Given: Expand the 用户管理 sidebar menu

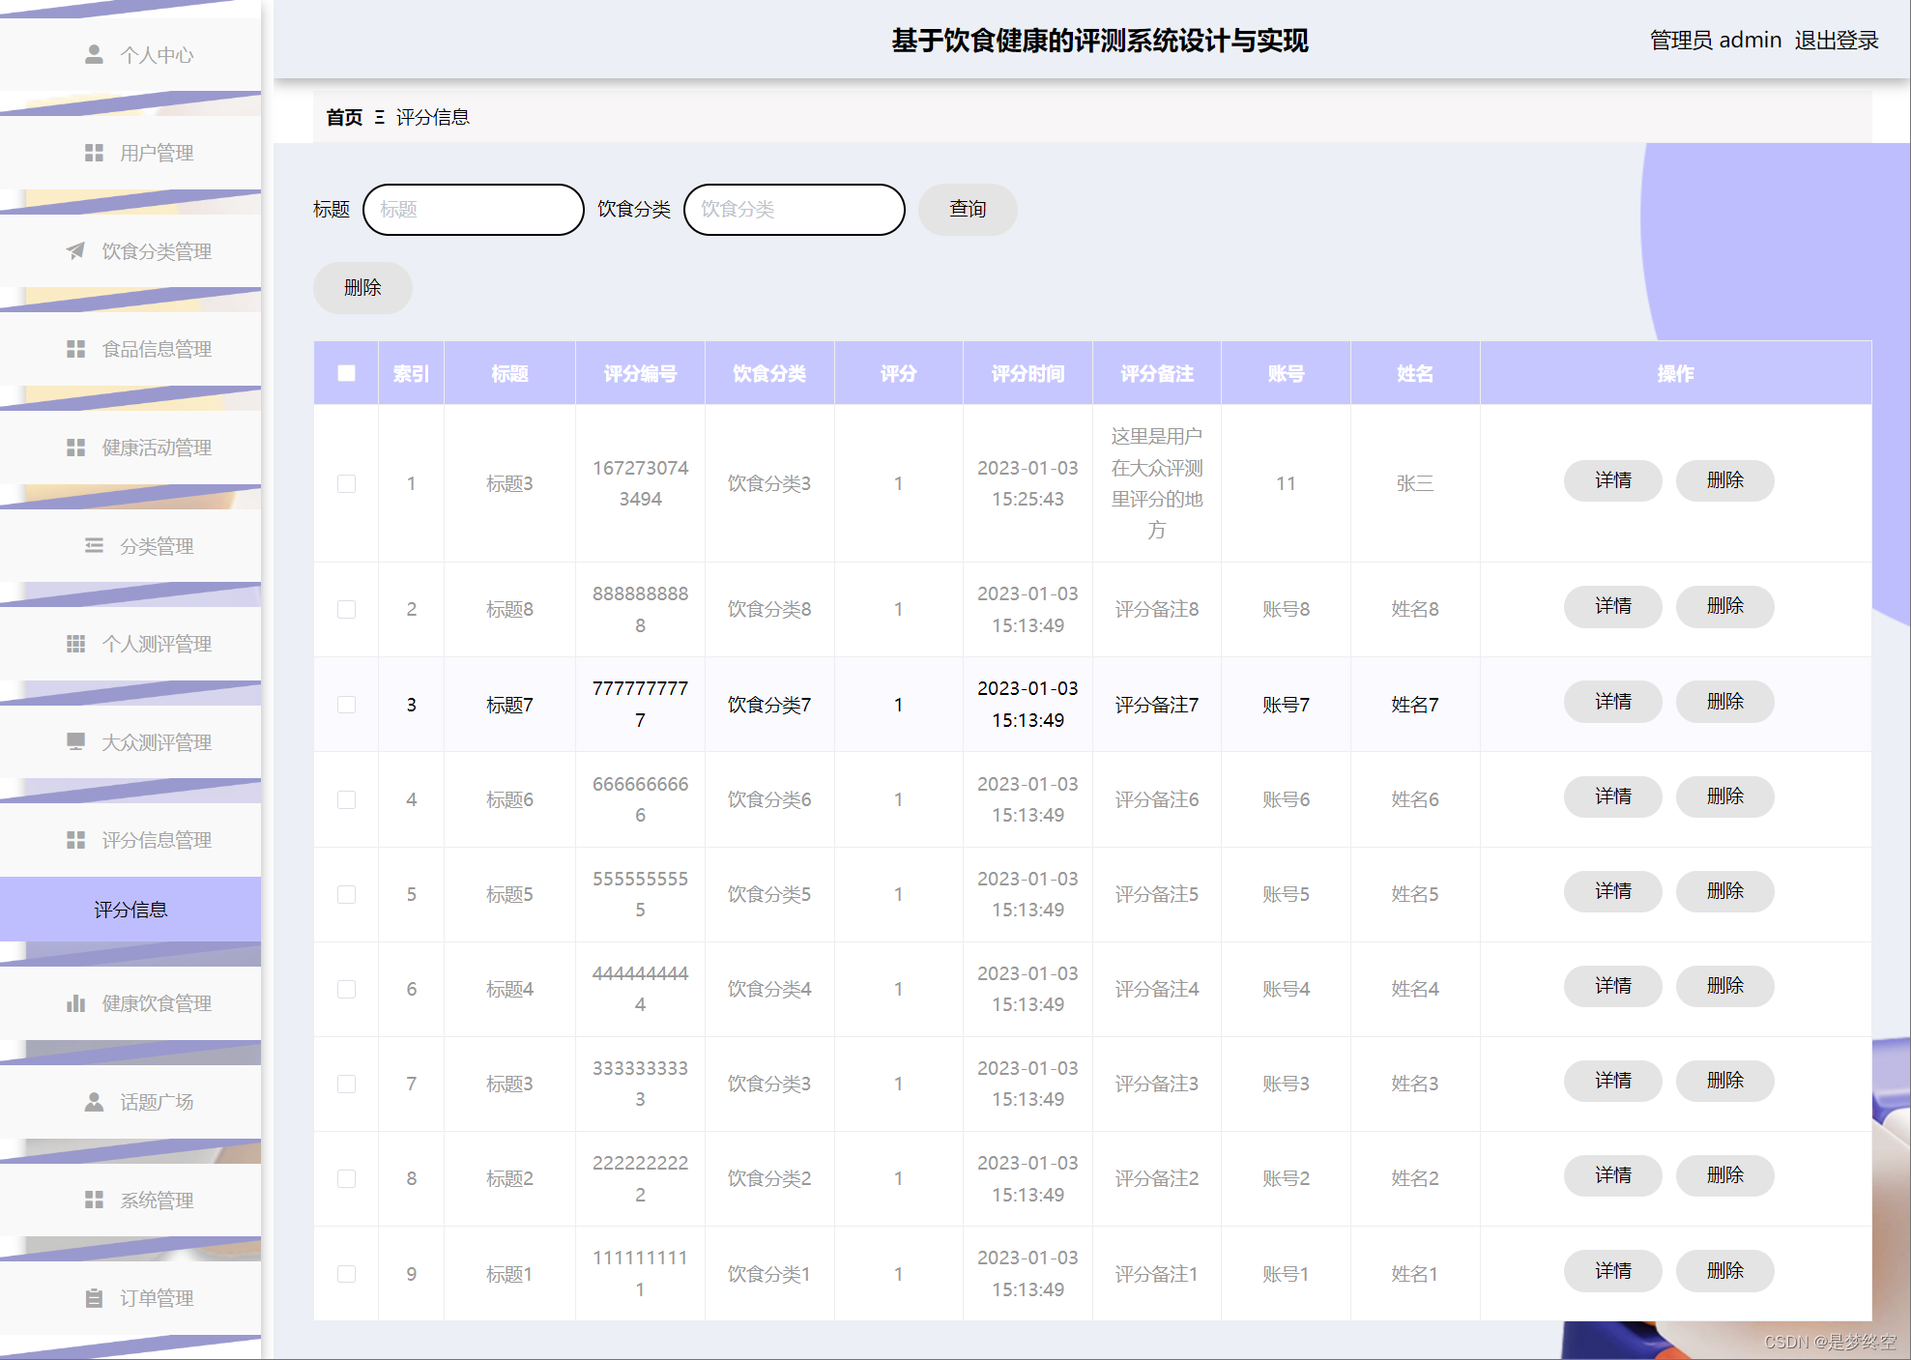Looking at the screenshot, I should point(130,153).
